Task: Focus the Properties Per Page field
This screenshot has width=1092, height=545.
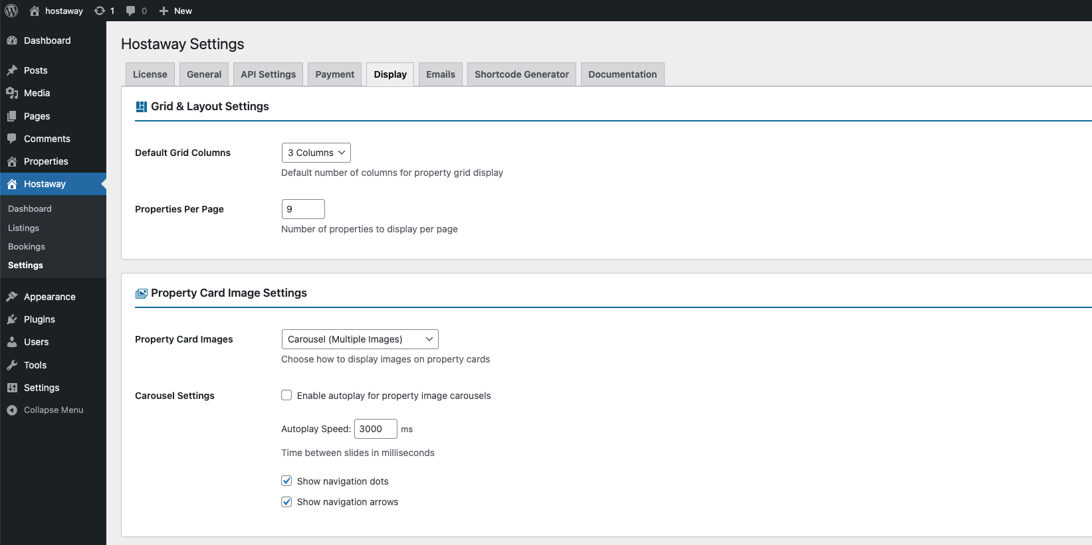Action: 303,209
